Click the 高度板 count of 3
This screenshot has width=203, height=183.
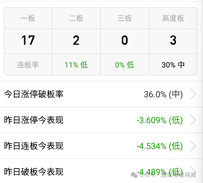[173, 40]
